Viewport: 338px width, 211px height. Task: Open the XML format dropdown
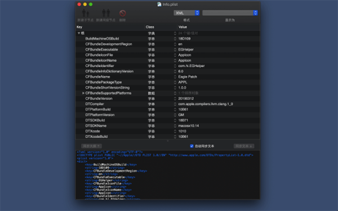(x=186, y=13)
